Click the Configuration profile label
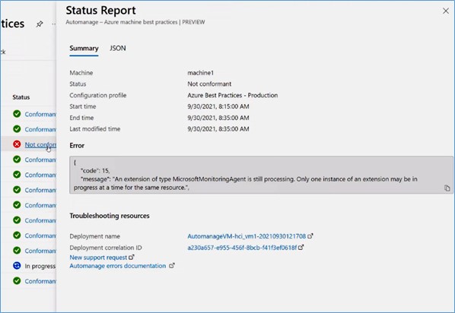Viewport: 455px width, 313px height. point(98,96)
